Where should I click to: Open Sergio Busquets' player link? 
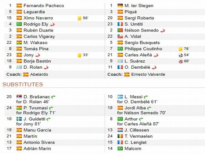(142, 43)
